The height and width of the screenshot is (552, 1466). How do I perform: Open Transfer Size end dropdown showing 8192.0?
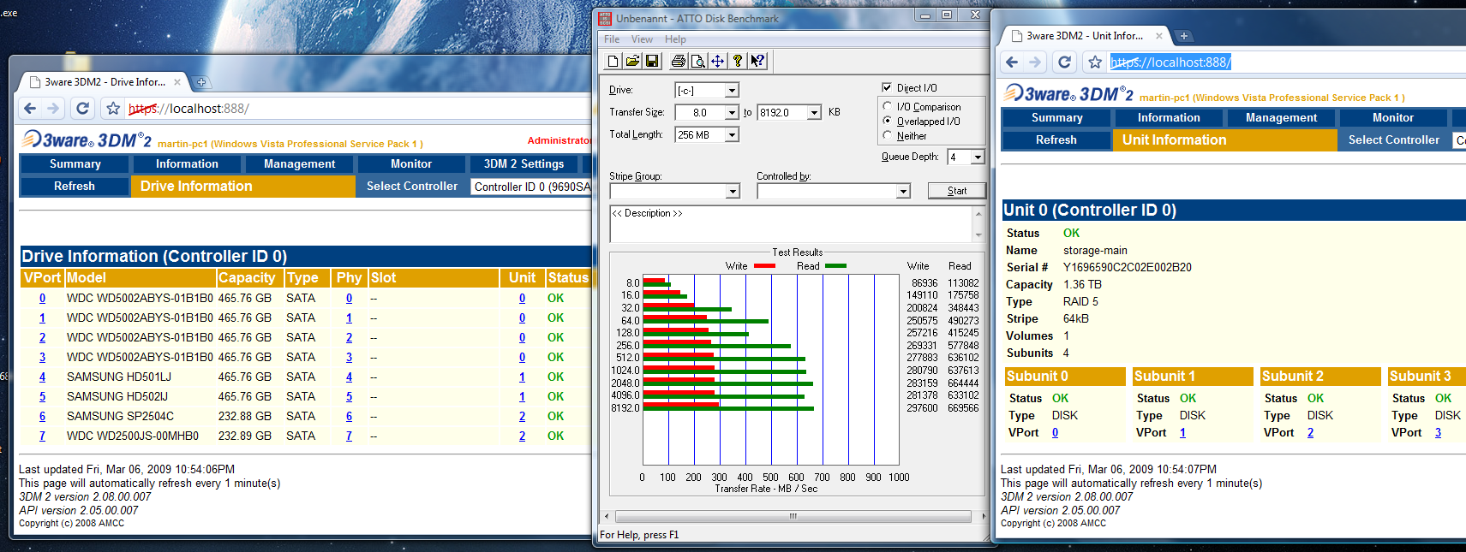pos(814,112)
